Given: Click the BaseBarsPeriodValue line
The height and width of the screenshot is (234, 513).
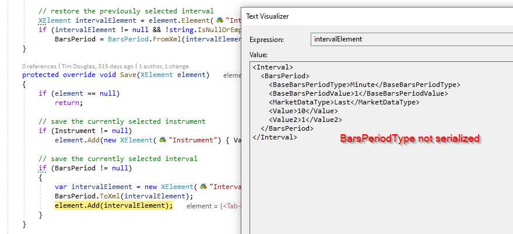Looking at the screenshot, I should pos(359,93).
